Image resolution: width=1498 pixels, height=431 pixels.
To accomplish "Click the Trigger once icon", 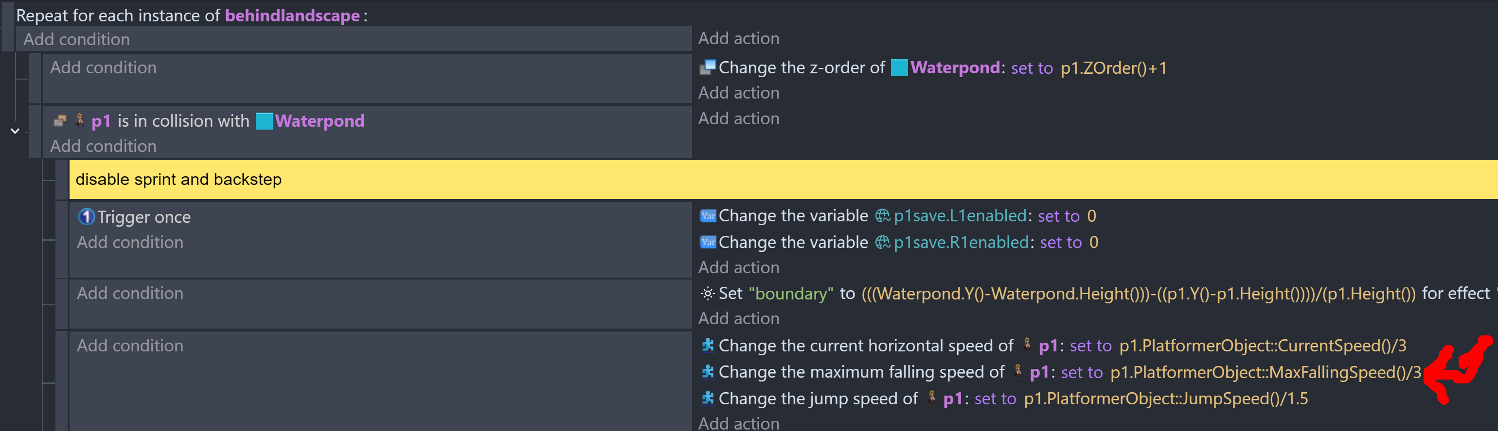I will pos(86,217).
